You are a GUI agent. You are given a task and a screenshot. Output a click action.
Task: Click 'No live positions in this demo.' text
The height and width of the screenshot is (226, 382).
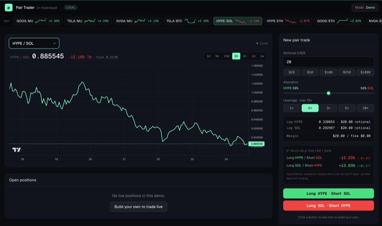pos(138,196)
